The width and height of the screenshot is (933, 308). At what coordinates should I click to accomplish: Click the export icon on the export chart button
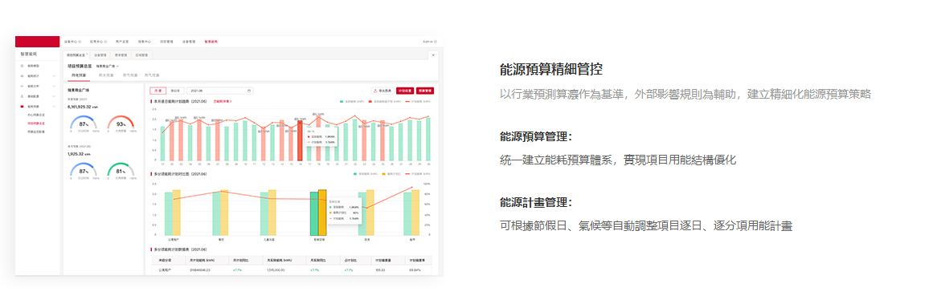(x=375, y=91)
